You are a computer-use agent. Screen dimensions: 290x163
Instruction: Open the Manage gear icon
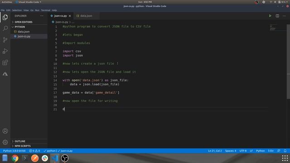5,142
